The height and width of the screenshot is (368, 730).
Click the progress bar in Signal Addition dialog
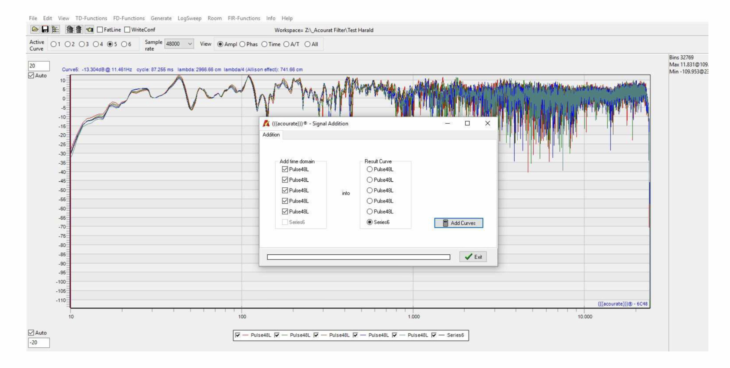pyautogui.click(x=358, y=257)
